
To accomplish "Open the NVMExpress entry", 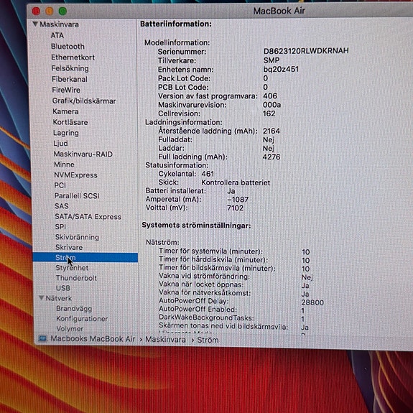I will point(75,175).
